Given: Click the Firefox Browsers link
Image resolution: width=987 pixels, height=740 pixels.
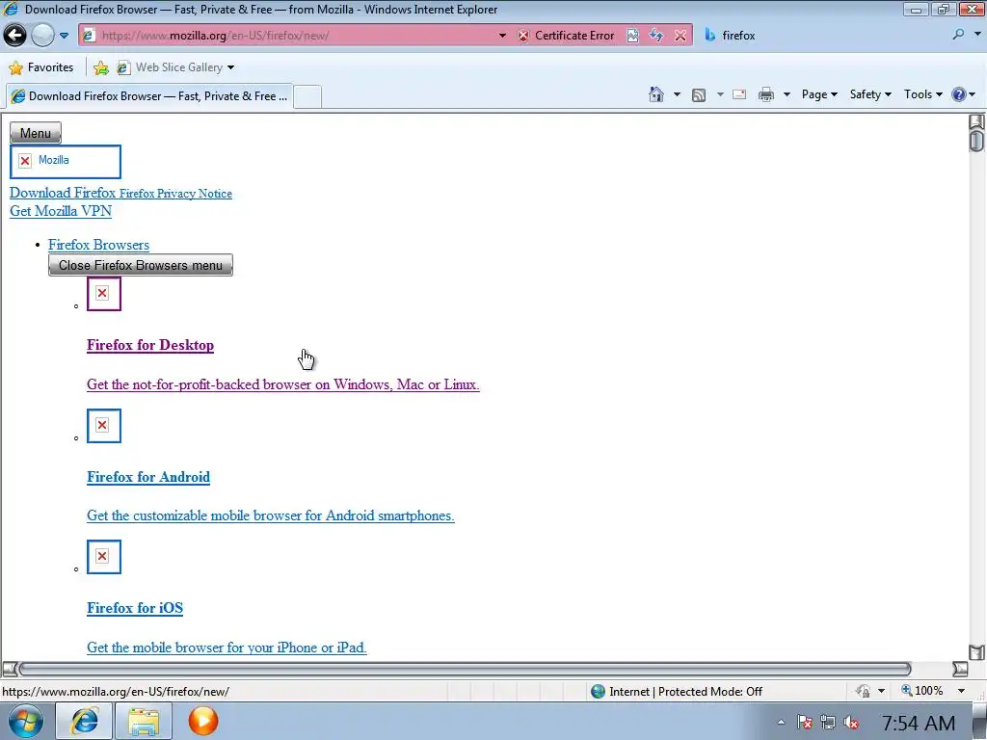Looking at the screenshot, I should click(x=98, y=245).
